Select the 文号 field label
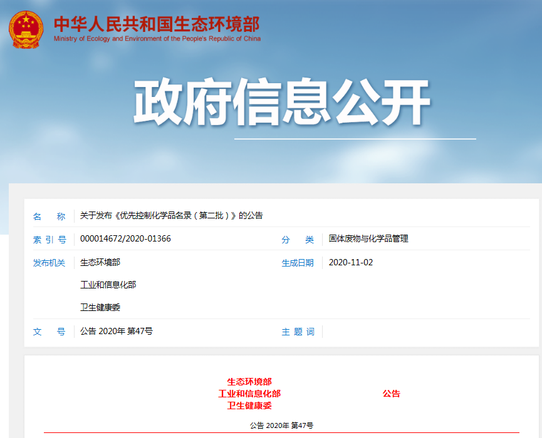The image size is (542, 438). 49,332
